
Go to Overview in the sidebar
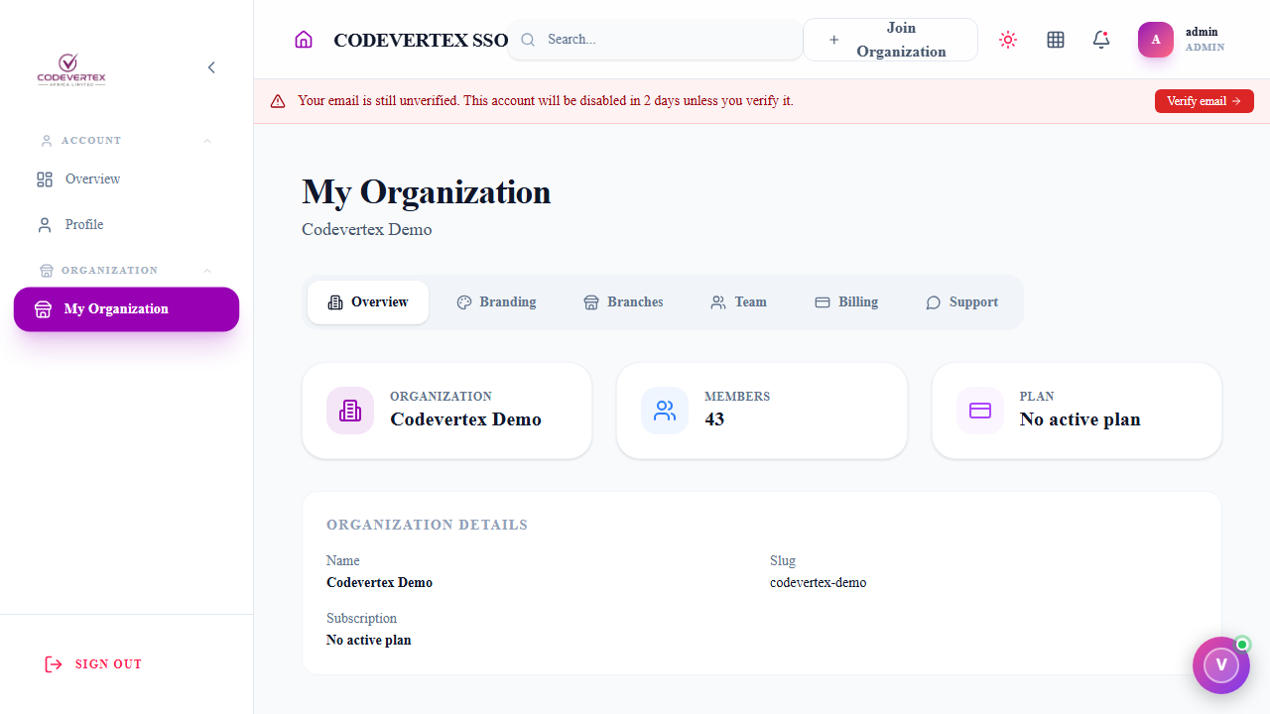tap(126, 179)
